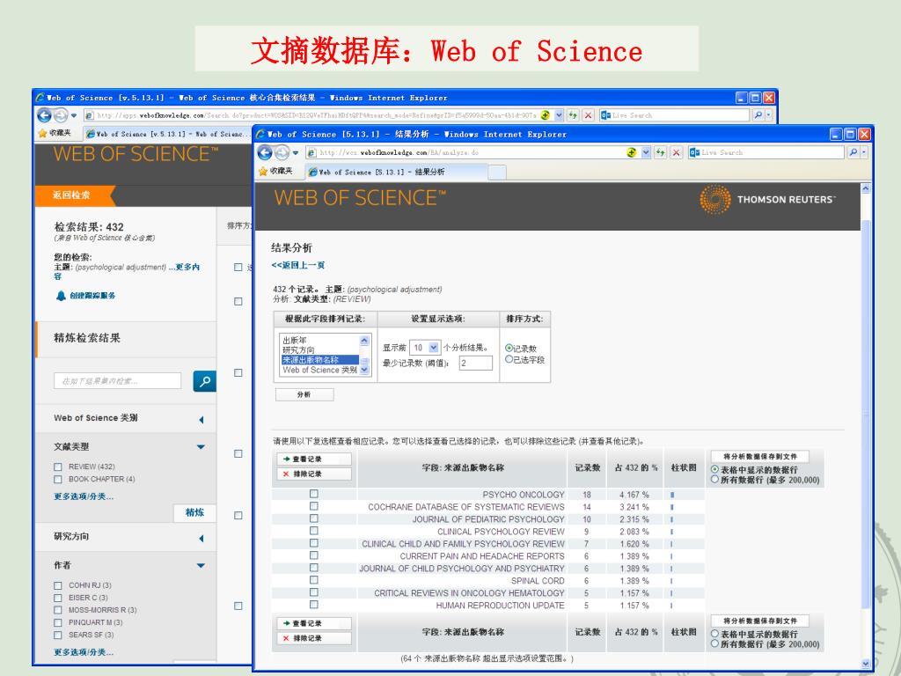Collapse the 文献类型 refine section
The width and height of the screenshot is (901, 676).
tap(201, 447)
